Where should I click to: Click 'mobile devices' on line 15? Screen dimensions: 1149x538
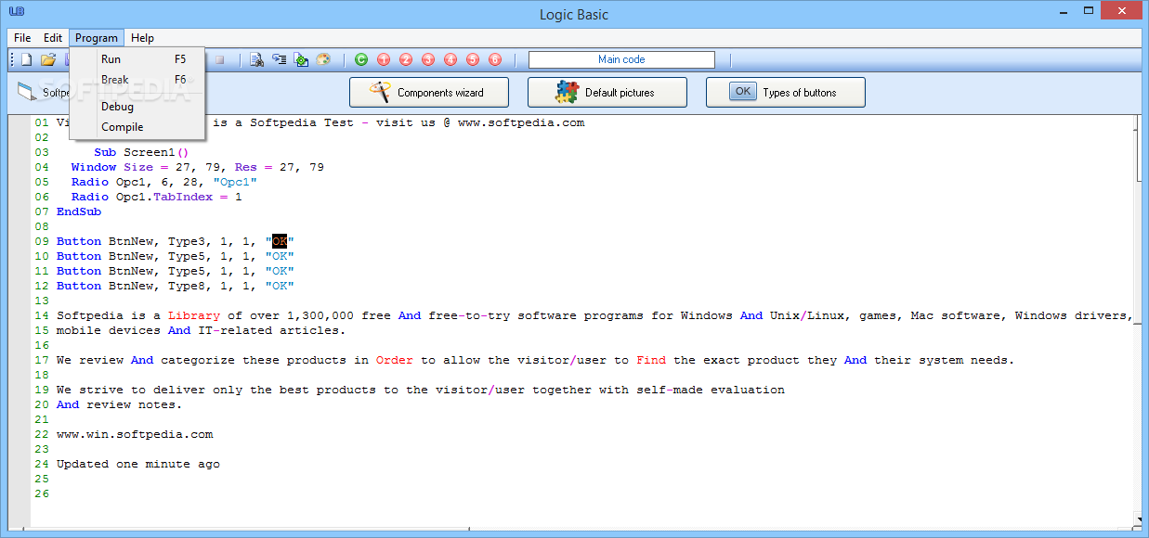tap(109, 330)
